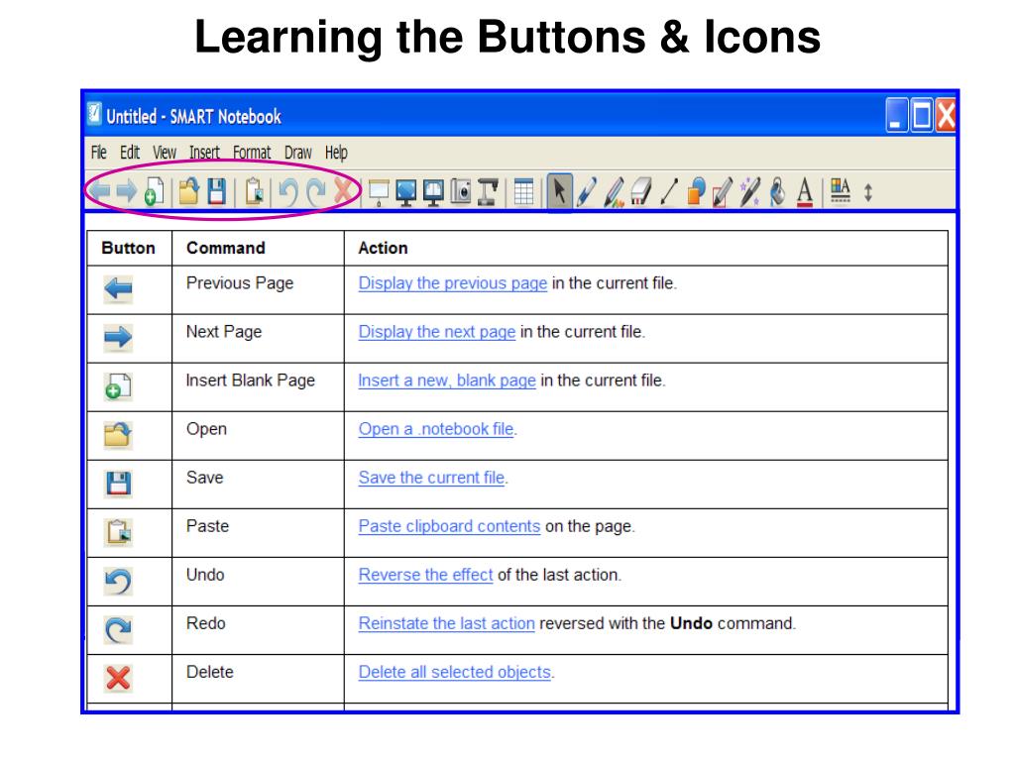Click the Save floppy disk toolbar icon
Screen dimensions: 1015x761
tap(217, 191)
